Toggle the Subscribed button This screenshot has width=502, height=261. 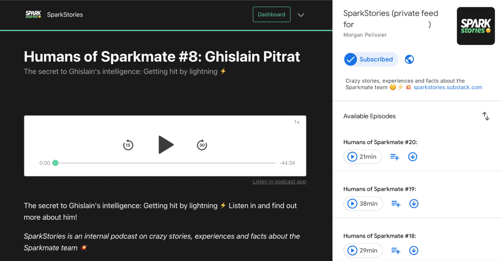tap(371, 59)
